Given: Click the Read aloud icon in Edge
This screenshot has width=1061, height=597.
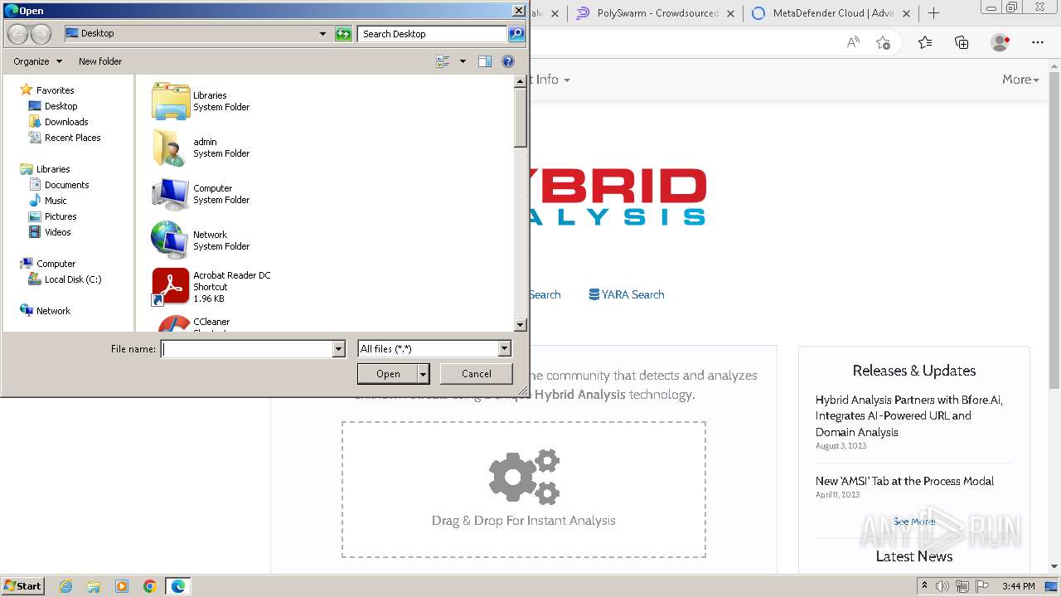Looking at the screenshot, I should tap(853, 42).
